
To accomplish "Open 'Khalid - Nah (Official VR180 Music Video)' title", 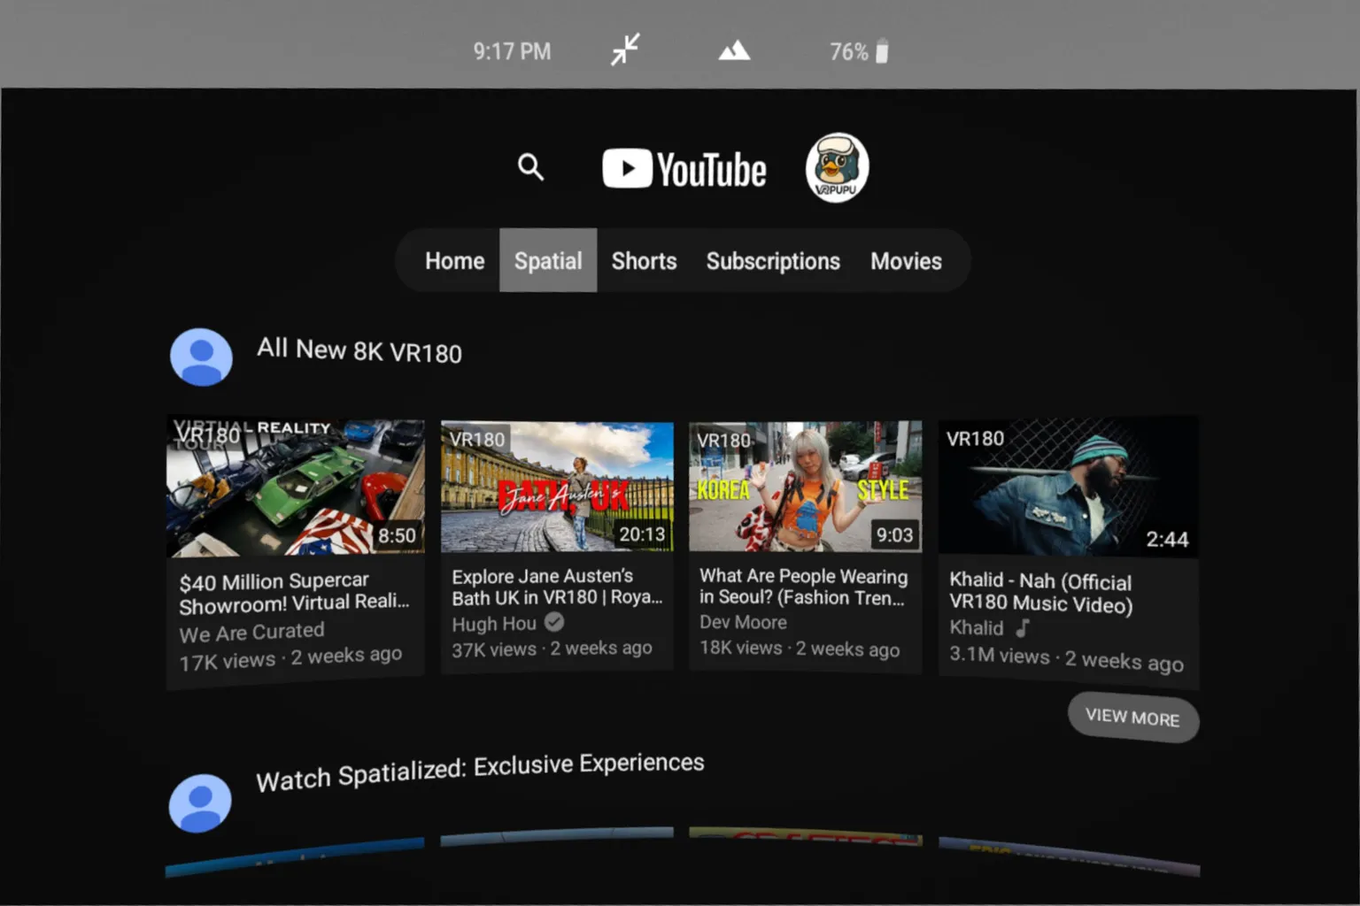I will click(1040, 593).
